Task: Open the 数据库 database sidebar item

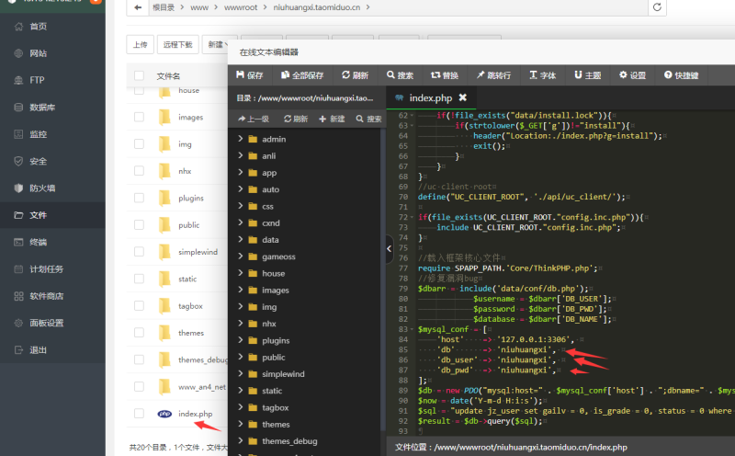Action: [x=52, y=107]
